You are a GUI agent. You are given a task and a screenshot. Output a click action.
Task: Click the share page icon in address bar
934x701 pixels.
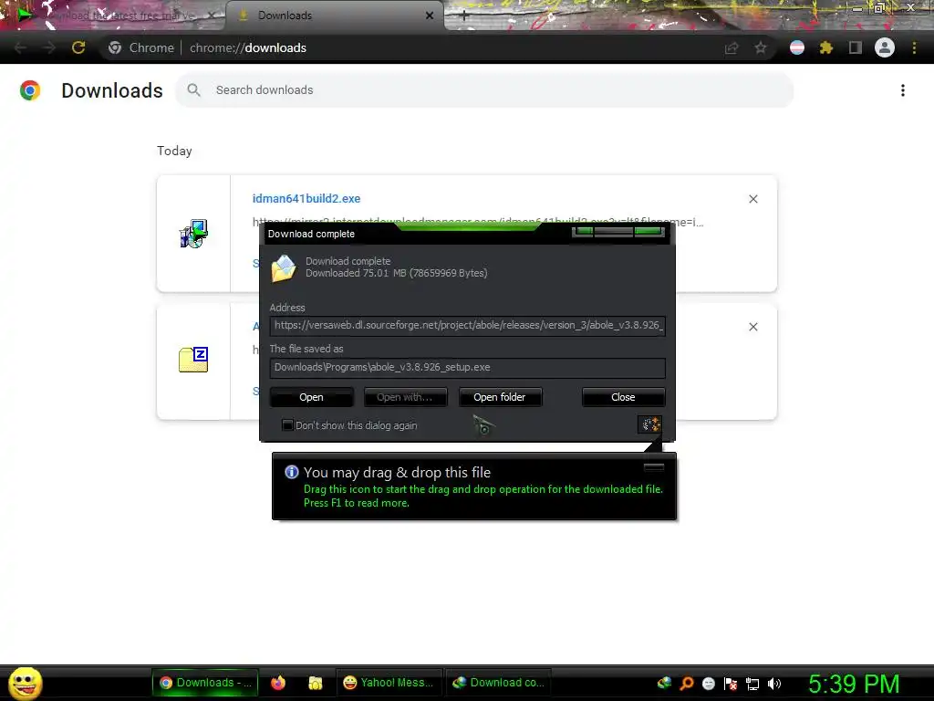click(x=732, y=47)
